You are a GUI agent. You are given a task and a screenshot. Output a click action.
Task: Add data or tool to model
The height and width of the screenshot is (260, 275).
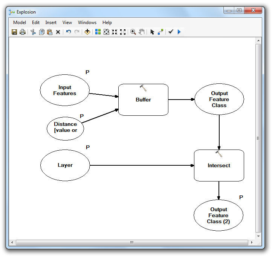pos(87,32)
